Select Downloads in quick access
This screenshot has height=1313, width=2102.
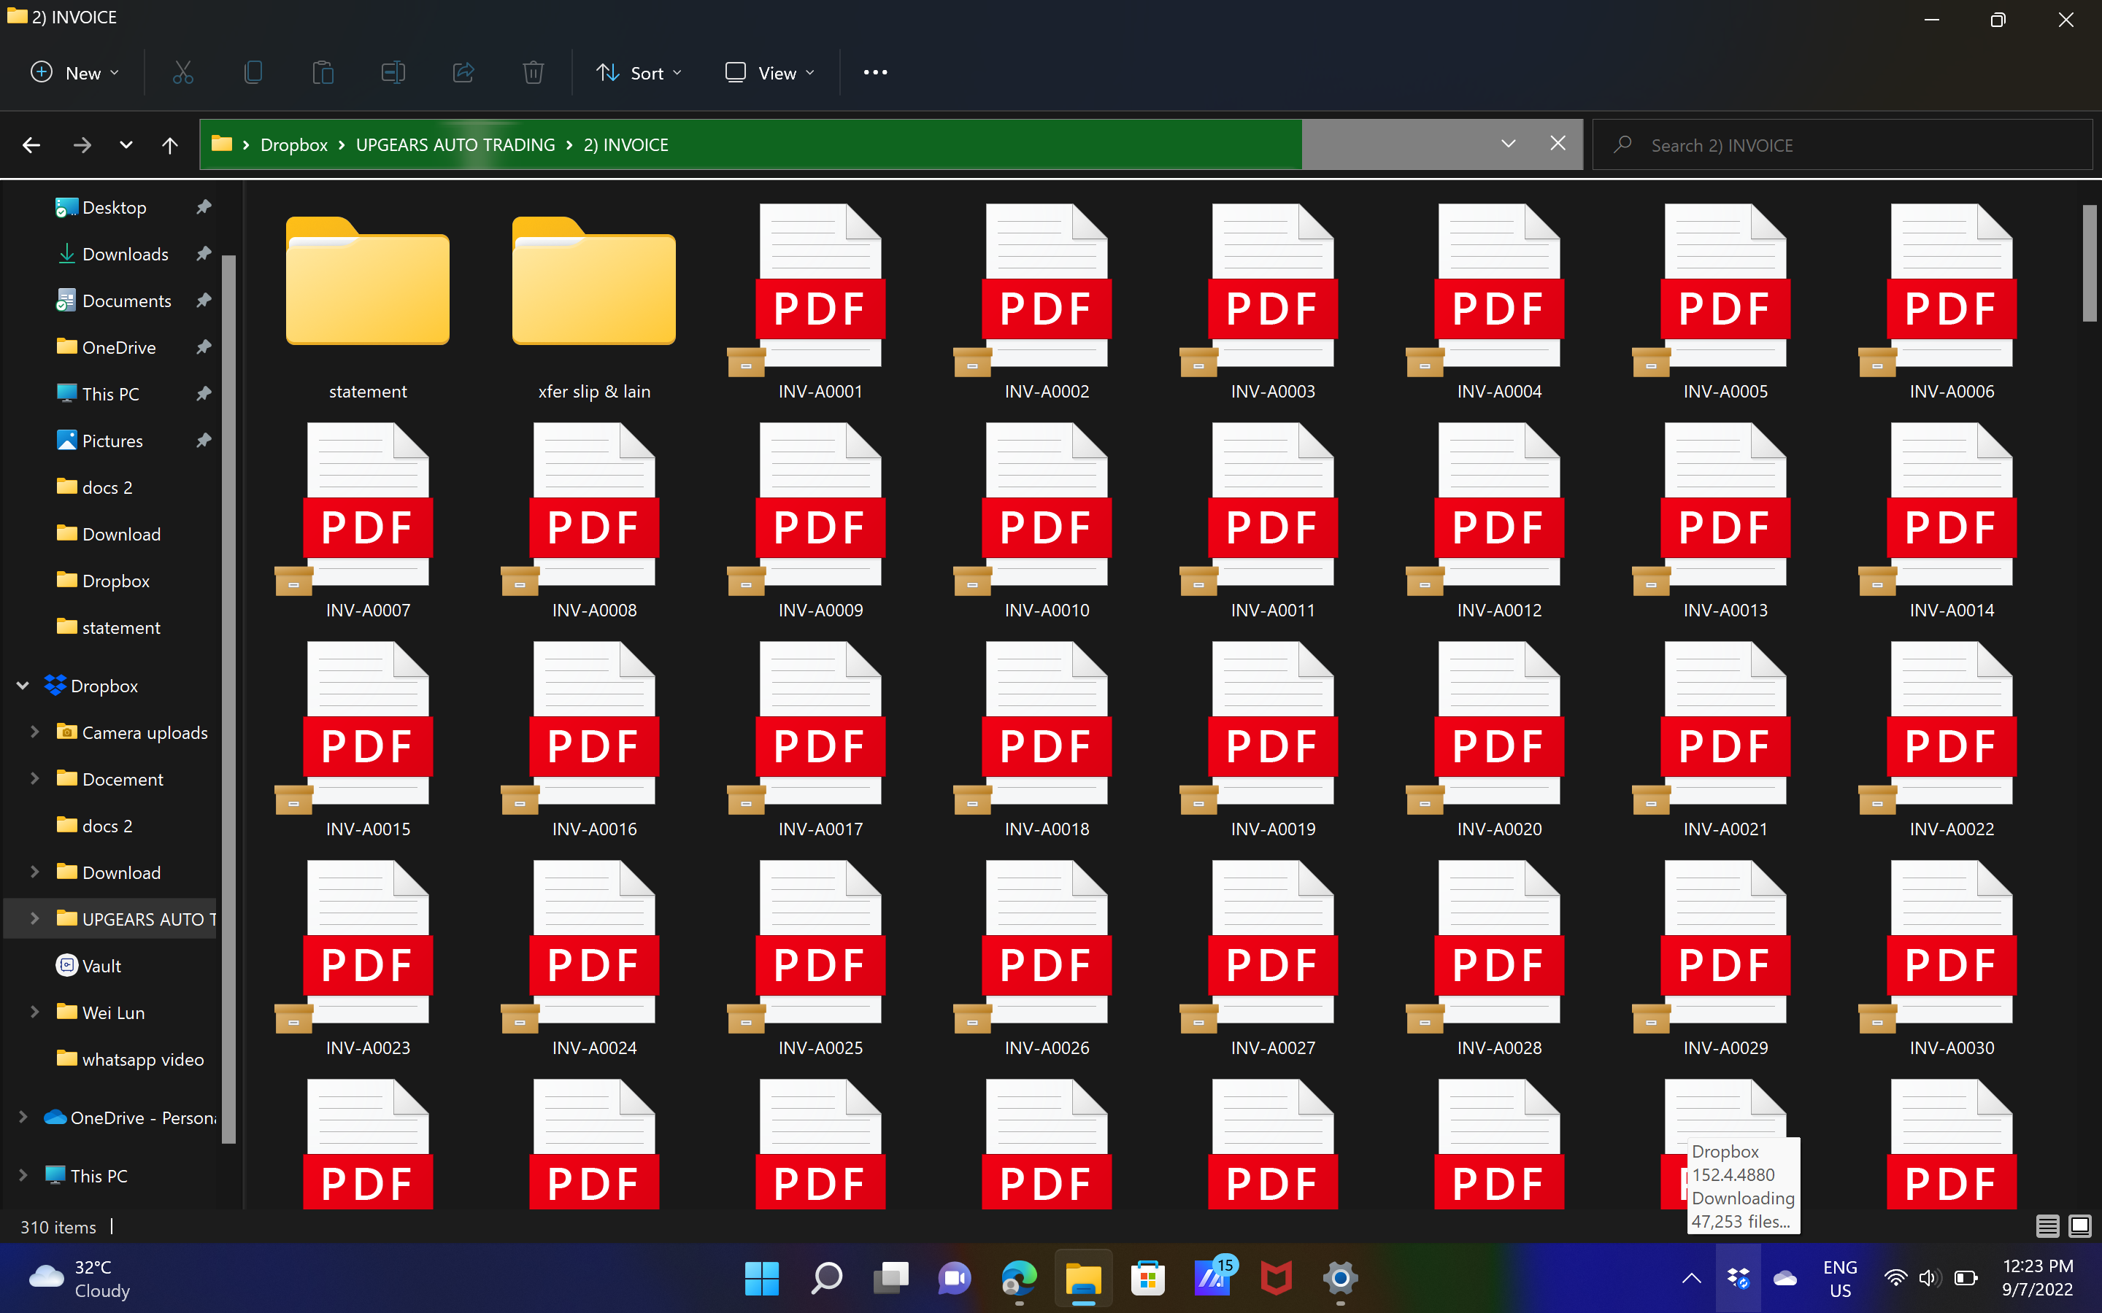[x=125, y=255]
